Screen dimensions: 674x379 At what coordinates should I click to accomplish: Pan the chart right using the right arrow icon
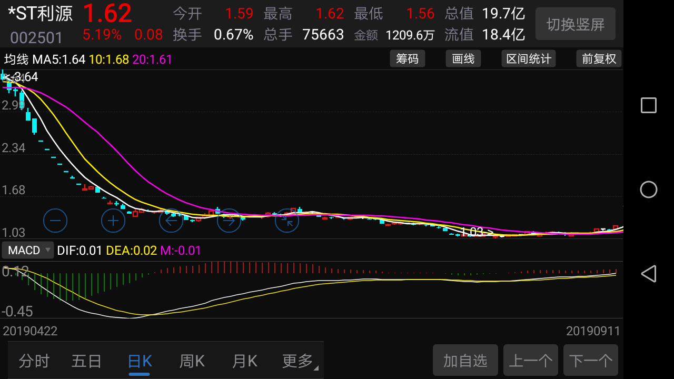point(229,221)
